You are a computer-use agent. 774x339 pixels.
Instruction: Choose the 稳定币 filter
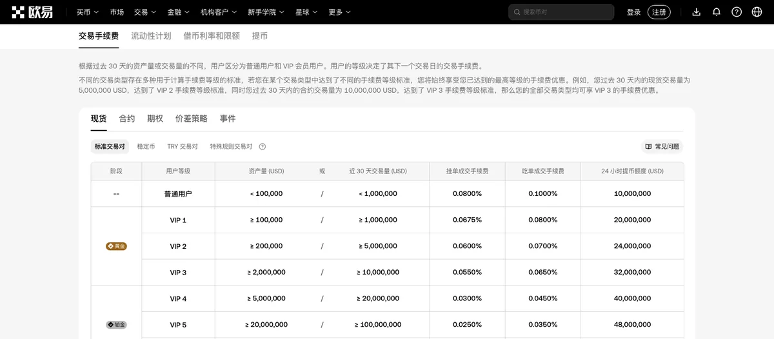click(146, 146)
